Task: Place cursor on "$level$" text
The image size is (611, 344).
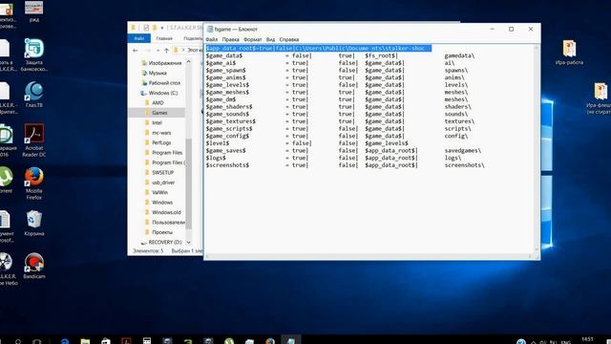Action: 218,143
